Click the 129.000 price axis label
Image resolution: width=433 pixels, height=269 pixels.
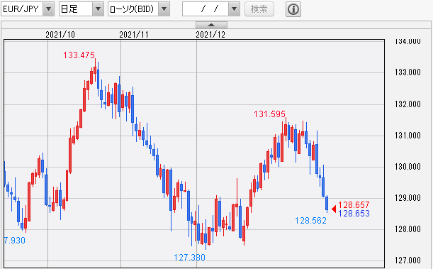407,198
